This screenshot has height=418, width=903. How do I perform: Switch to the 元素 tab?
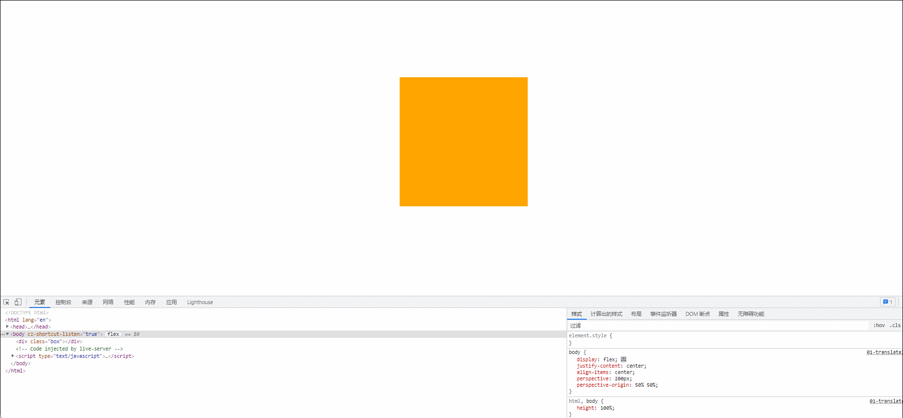click(40, 302)
